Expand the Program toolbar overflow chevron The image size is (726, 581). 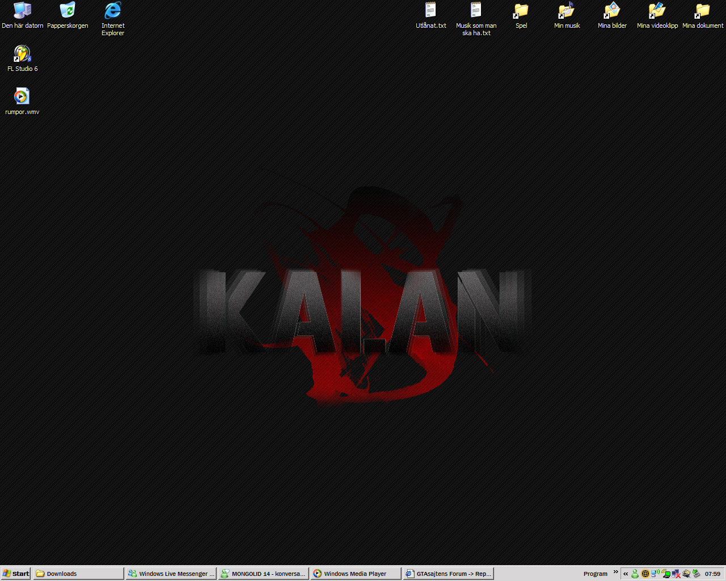pyautogui.click(x=615, y=571)
